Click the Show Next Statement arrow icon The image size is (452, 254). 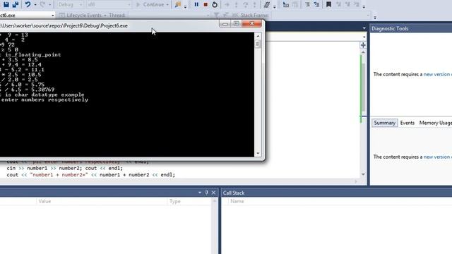tap(227, 4)
